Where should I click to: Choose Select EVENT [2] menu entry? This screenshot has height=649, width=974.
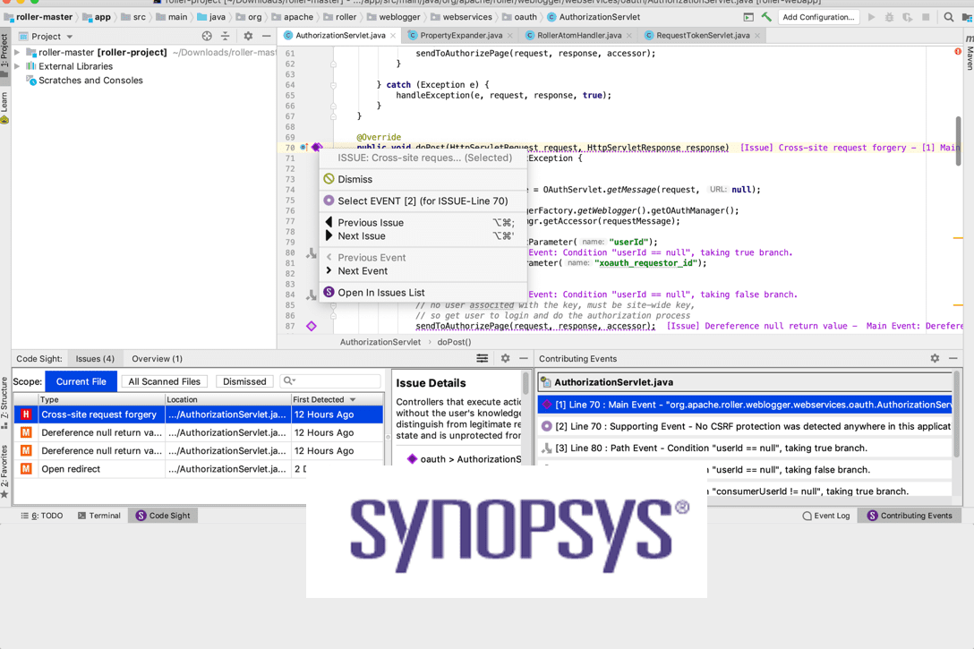click(423, 201)
